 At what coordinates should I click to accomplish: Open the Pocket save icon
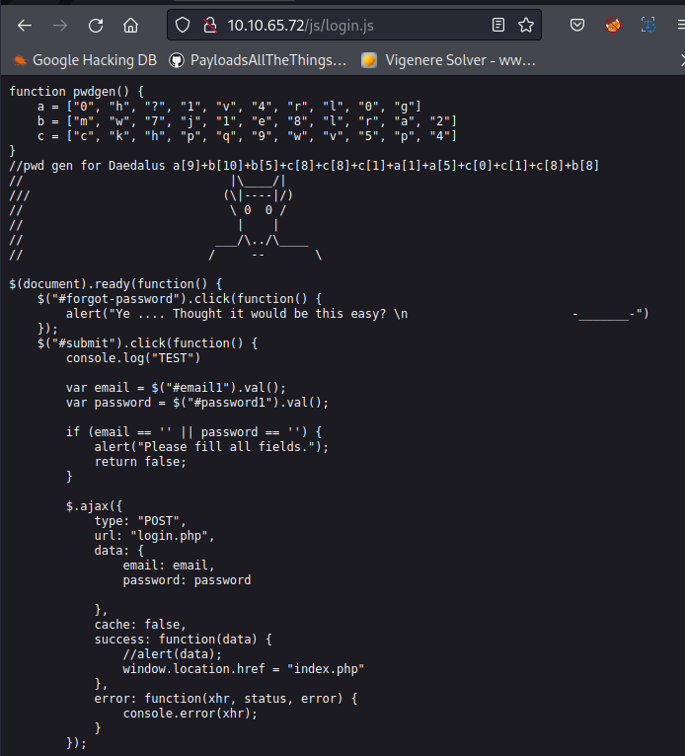click(x=576, y=25)
